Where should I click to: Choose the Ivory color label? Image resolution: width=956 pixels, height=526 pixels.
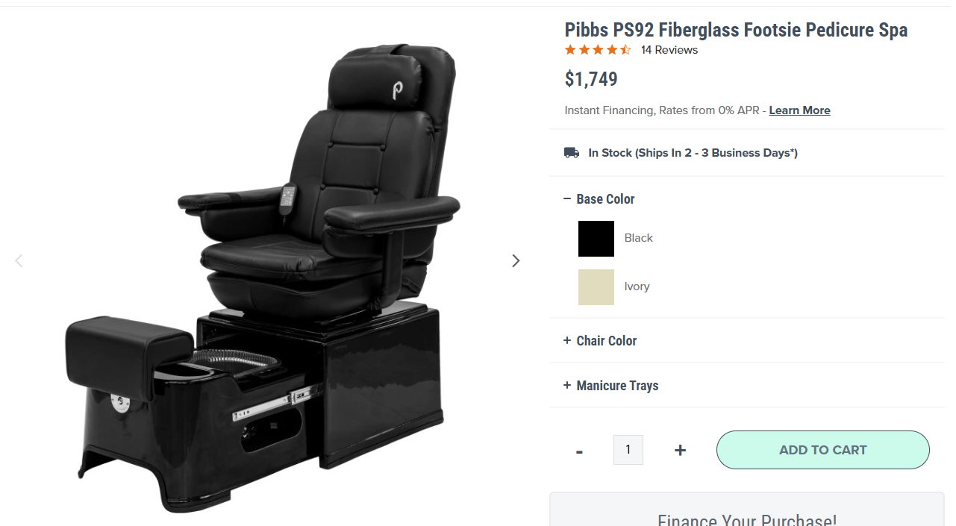tap(637, 287)
